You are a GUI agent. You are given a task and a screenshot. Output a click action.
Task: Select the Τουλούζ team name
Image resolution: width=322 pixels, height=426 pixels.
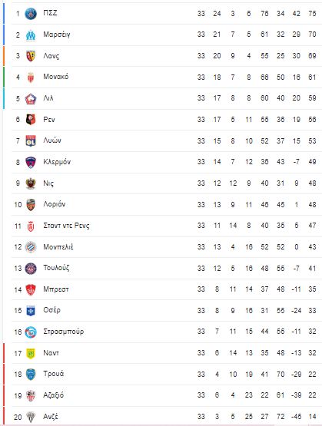pos(56,268)
